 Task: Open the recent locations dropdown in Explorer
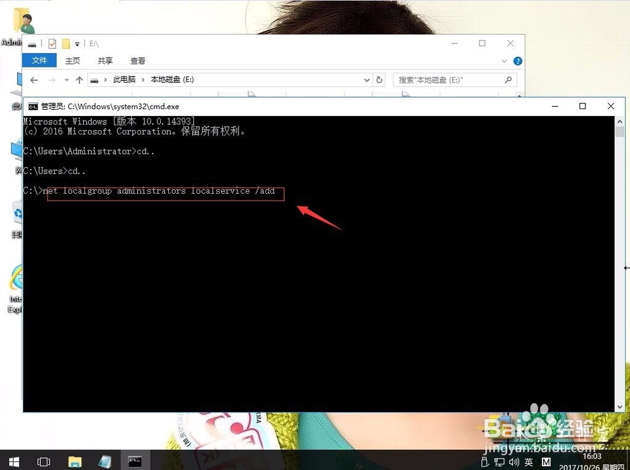pyautogui.click(x=67, y=80)
